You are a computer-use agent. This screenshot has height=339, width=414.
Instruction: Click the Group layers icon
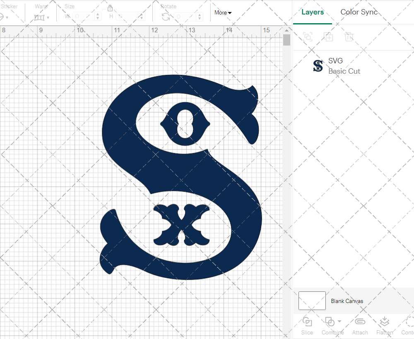(308, 37)
